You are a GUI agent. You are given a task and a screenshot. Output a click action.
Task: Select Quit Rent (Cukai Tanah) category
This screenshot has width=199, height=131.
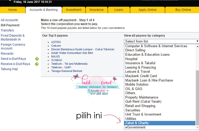click(160, 102)
